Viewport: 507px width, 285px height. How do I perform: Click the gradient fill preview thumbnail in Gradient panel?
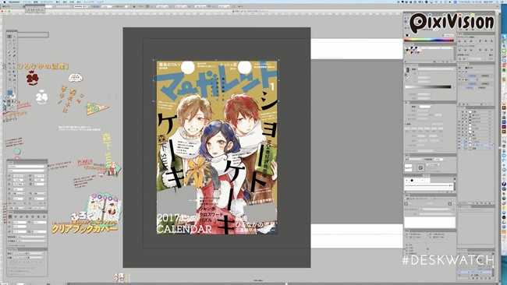pyautogui.click(x=407, y=70)
